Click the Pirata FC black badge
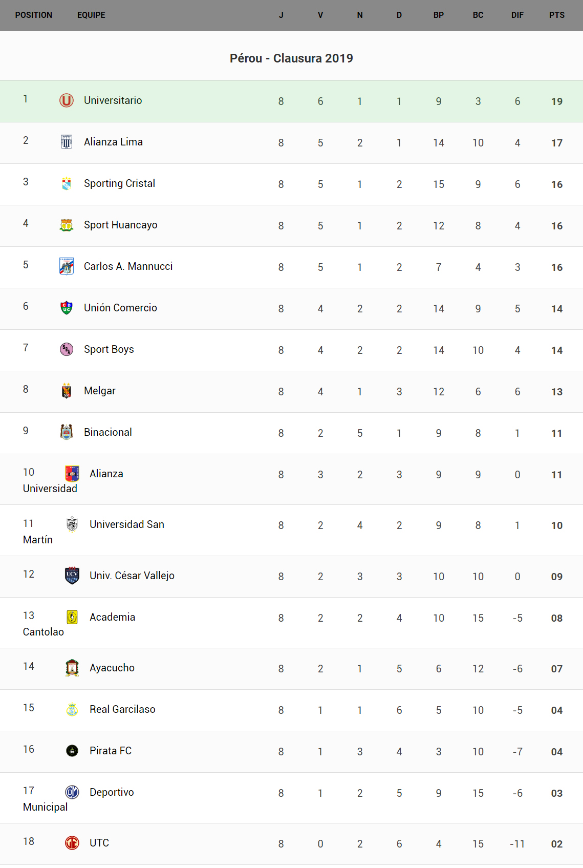Image resolution: width=583 pixels, height=868 pixels. 72,751
